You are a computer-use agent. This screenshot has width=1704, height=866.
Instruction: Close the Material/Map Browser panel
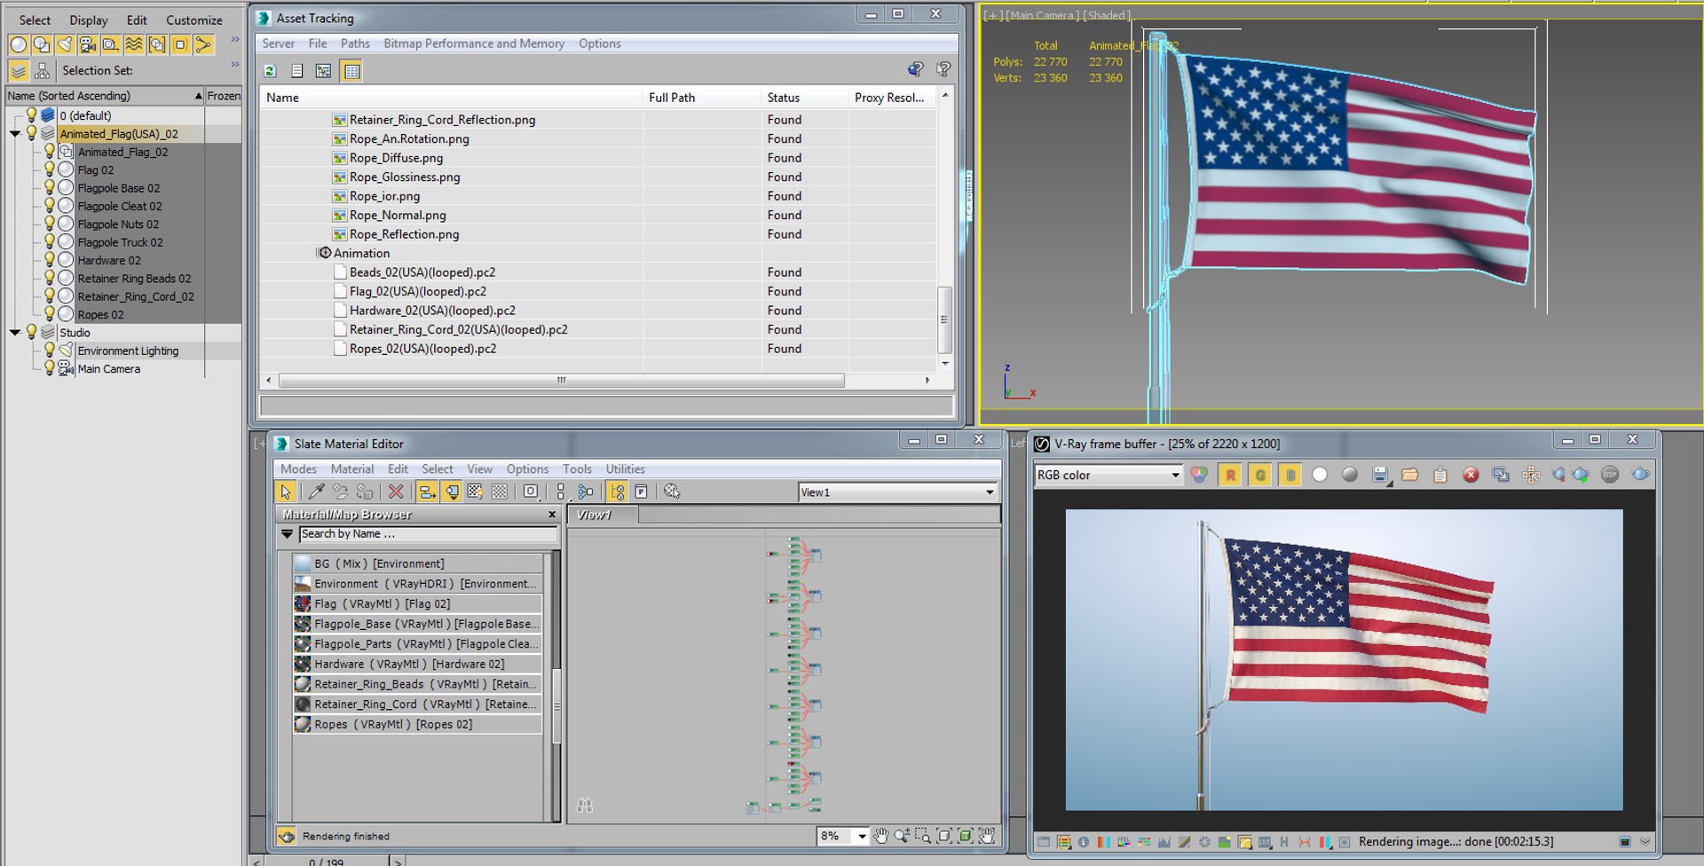(552, 515)
